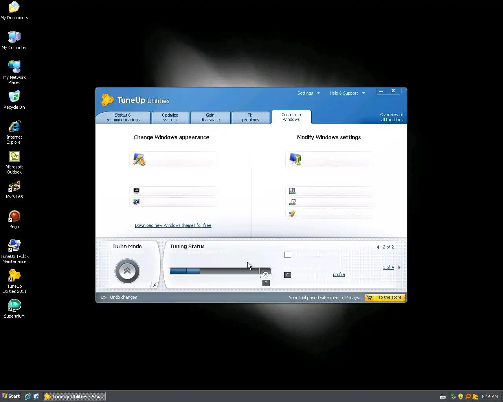
Task: Click the keyboard icon in the taskbar
Action: coord(443,397)
